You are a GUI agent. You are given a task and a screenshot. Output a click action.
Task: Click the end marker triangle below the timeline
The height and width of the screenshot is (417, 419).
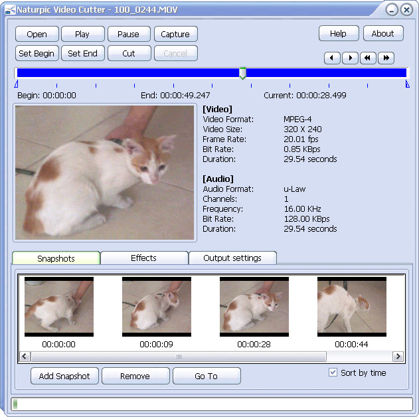point(407,84)
